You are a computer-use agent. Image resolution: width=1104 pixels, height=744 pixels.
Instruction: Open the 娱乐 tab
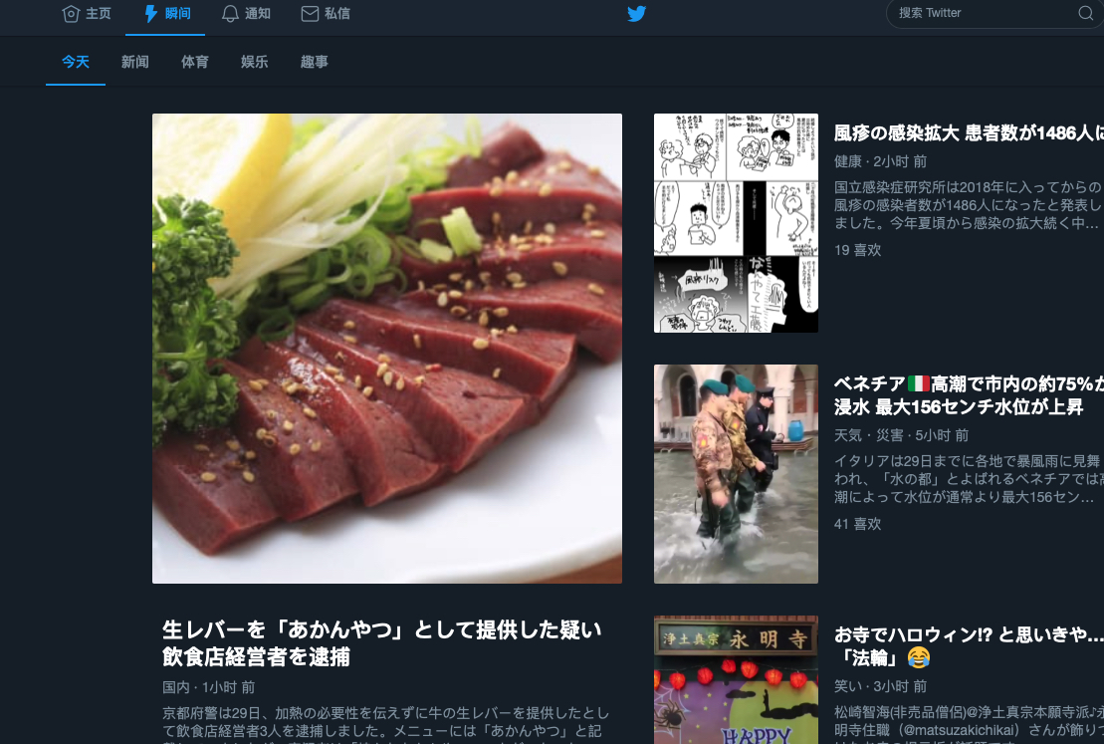pos(254,62)
